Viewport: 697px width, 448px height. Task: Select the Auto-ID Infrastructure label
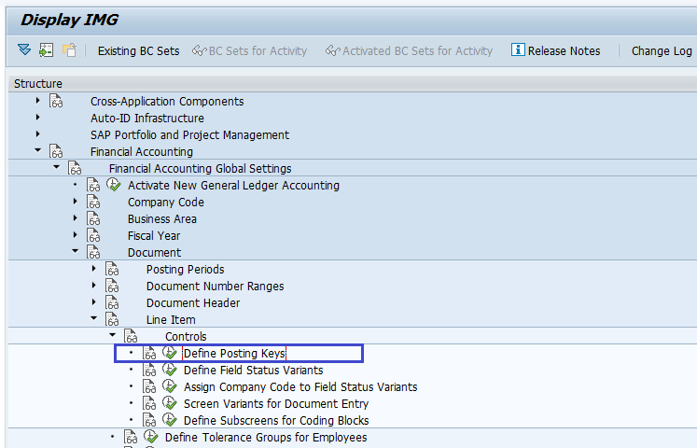147,119
